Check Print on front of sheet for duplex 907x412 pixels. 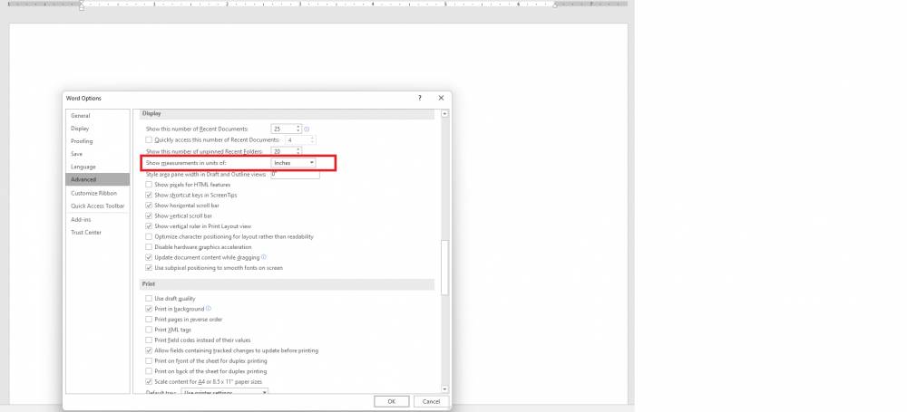149,360
